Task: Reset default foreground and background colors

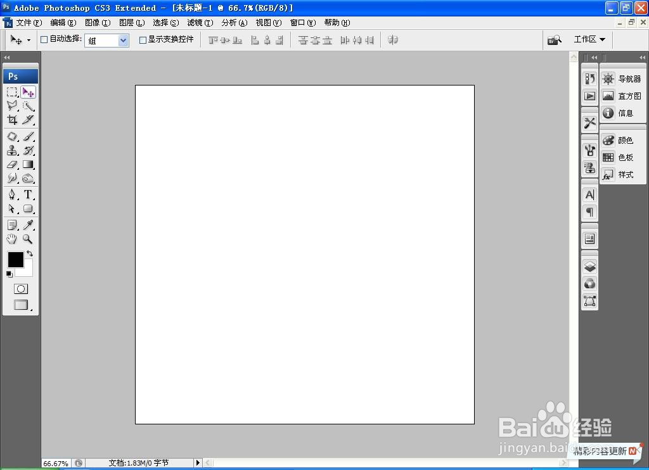Action: point(10,274)
